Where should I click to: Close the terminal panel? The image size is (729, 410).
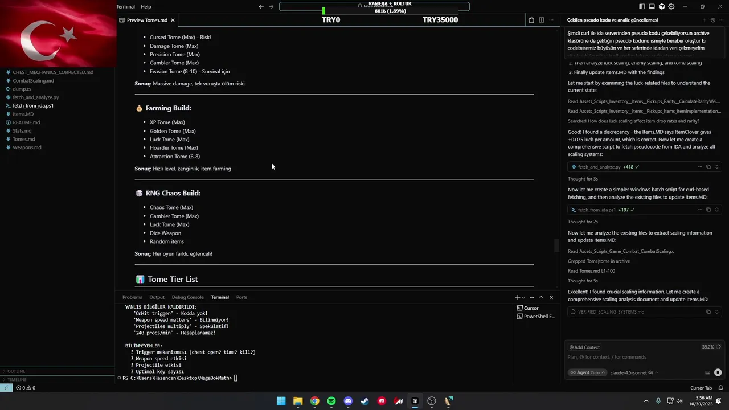(551, 297)
